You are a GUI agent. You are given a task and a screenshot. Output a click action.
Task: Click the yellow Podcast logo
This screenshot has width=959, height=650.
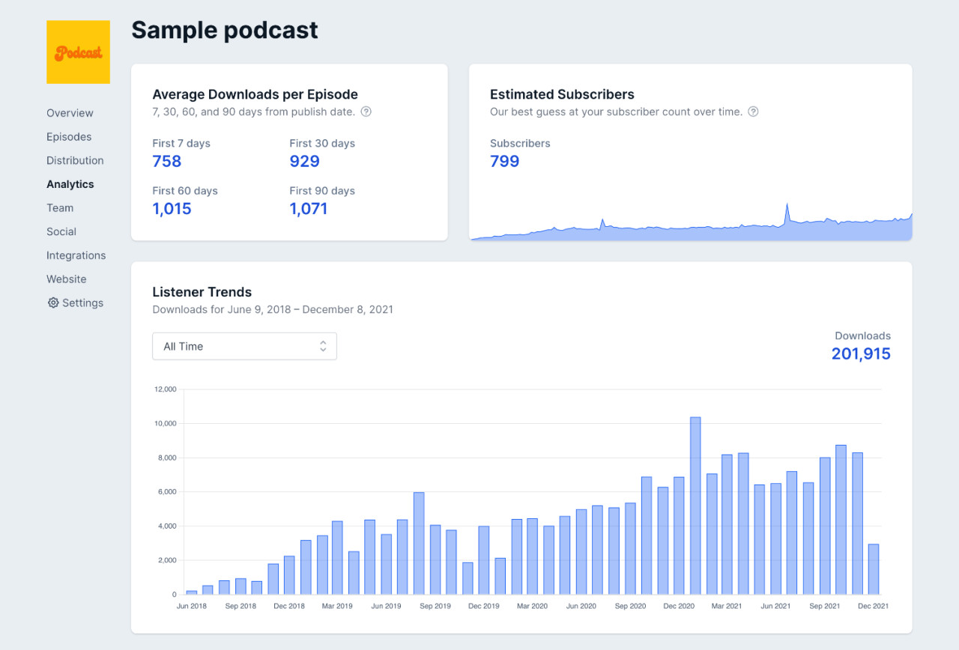78,52
